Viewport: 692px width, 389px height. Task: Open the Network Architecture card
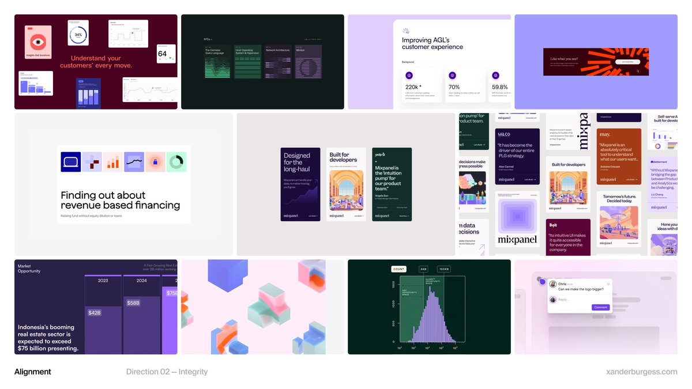(279, 62)
